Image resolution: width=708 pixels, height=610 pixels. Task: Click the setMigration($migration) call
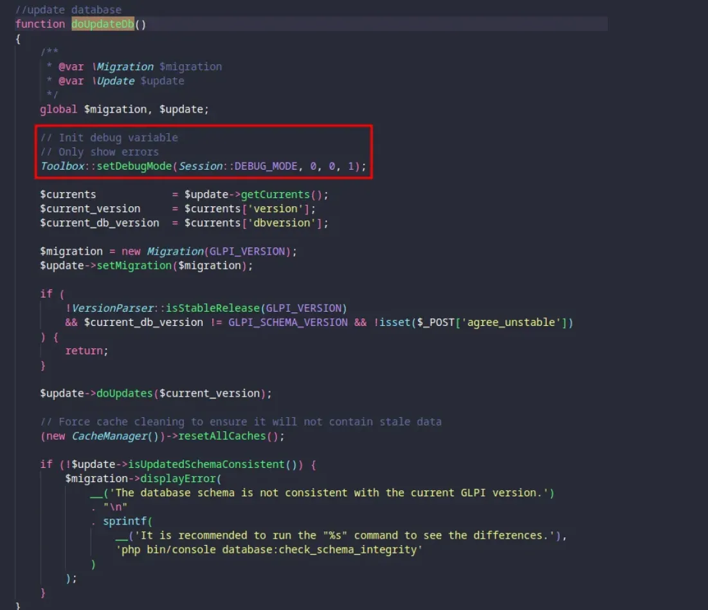tap(172, 265)
